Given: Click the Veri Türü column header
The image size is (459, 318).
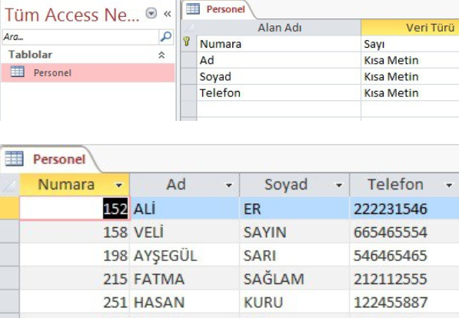Looking at the screenshot, I should tap(410, 28).
